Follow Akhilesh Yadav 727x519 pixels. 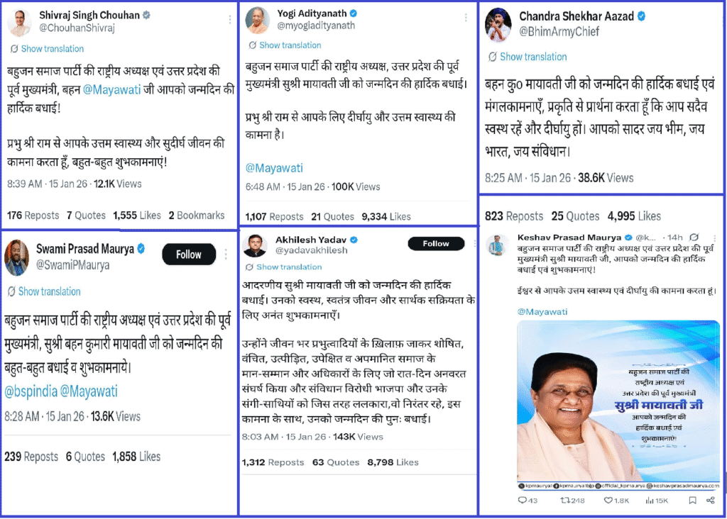436,243
